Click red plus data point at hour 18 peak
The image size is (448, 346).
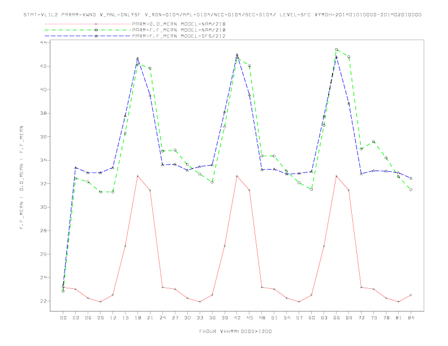point(137,176)
